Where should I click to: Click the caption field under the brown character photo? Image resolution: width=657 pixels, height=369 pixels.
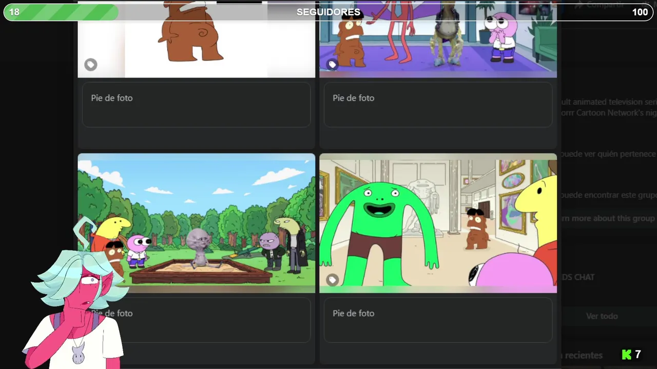coord(197,105)
